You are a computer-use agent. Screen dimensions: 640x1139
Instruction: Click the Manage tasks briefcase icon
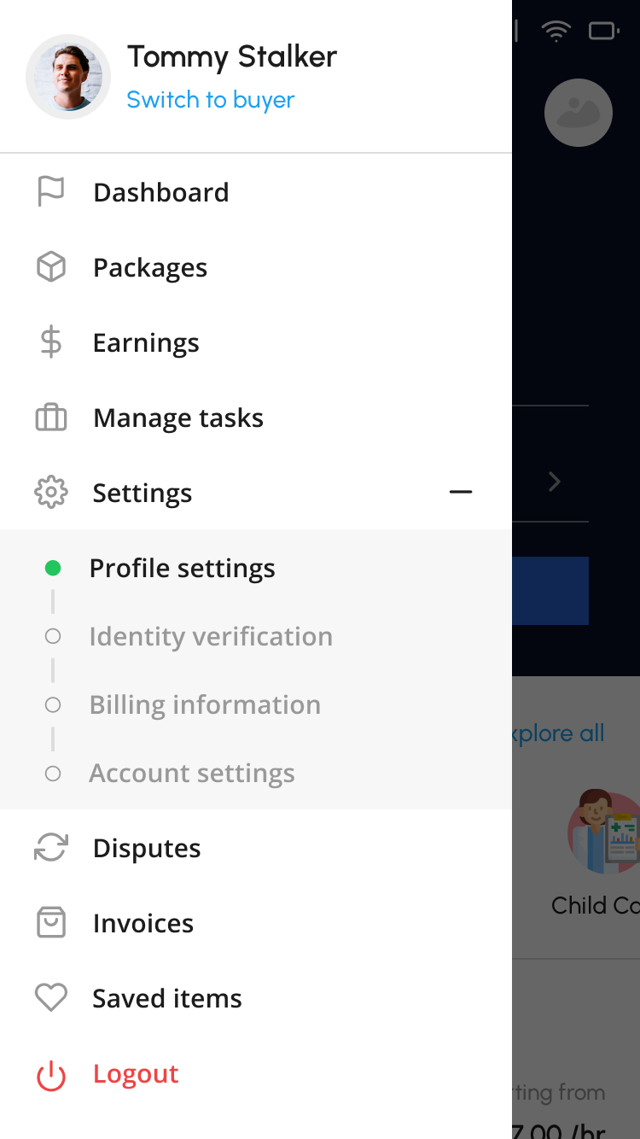coord(51,418)
